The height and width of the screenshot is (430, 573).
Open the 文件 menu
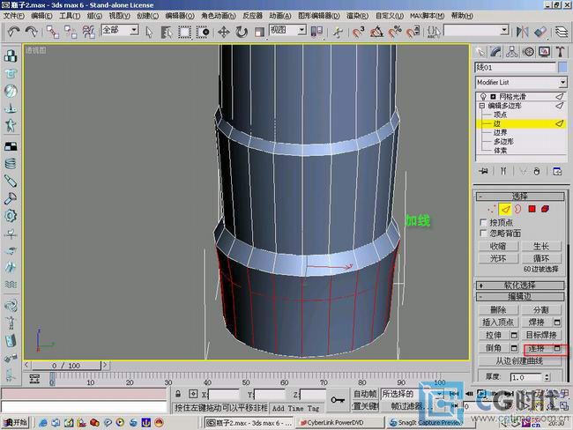(13, 16)
